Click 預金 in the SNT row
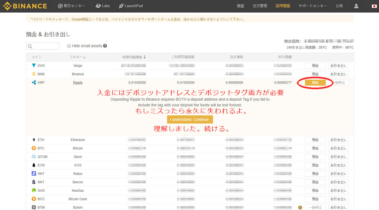 (x=315, y=173)
